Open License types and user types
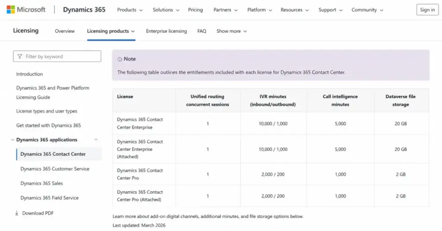Screen dimensions: 442x231 click(47, 111)
